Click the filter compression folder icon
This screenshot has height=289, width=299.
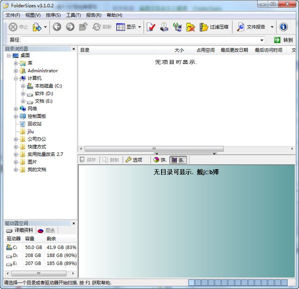pyautogui.click(x=204, y=27)
